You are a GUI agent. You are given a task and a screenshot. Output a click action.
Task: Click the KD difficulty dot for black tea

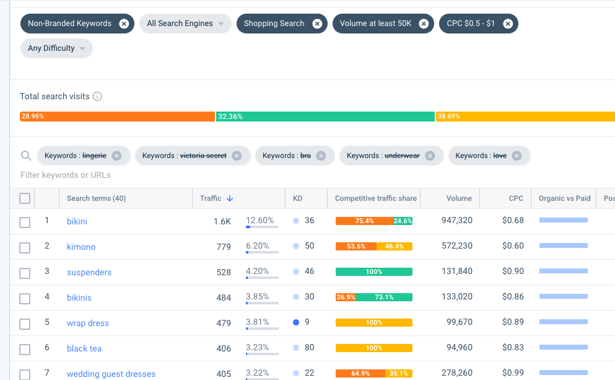pos(296,348)
